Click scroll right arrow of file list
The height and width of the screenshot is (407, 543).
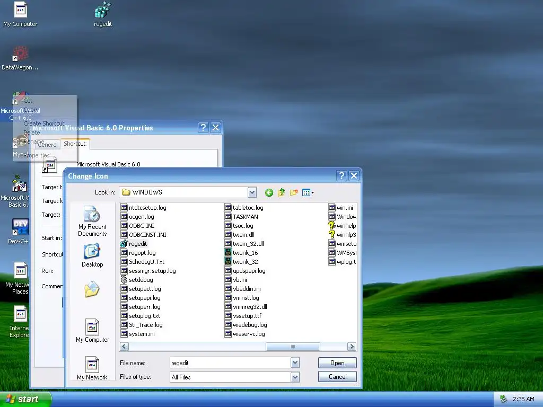[352, 347]
